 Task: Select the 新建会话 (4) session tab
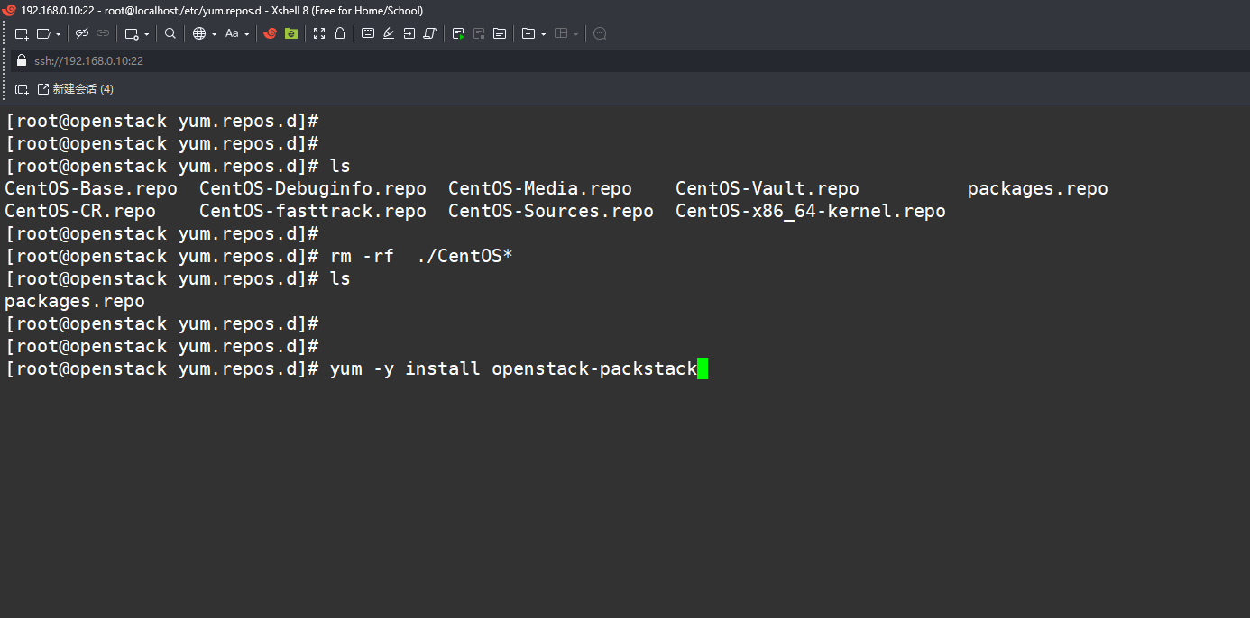pos(76,89)
